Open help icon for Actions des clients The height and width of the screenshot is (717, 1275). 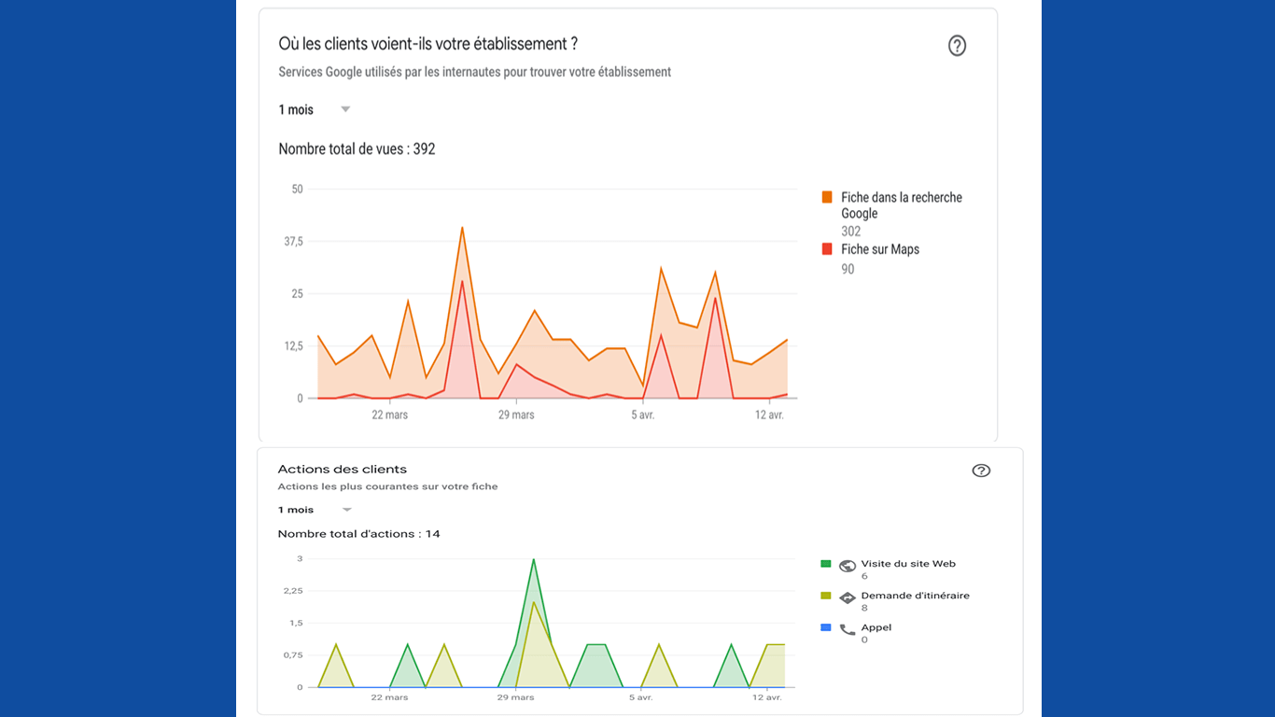[981, 471]
